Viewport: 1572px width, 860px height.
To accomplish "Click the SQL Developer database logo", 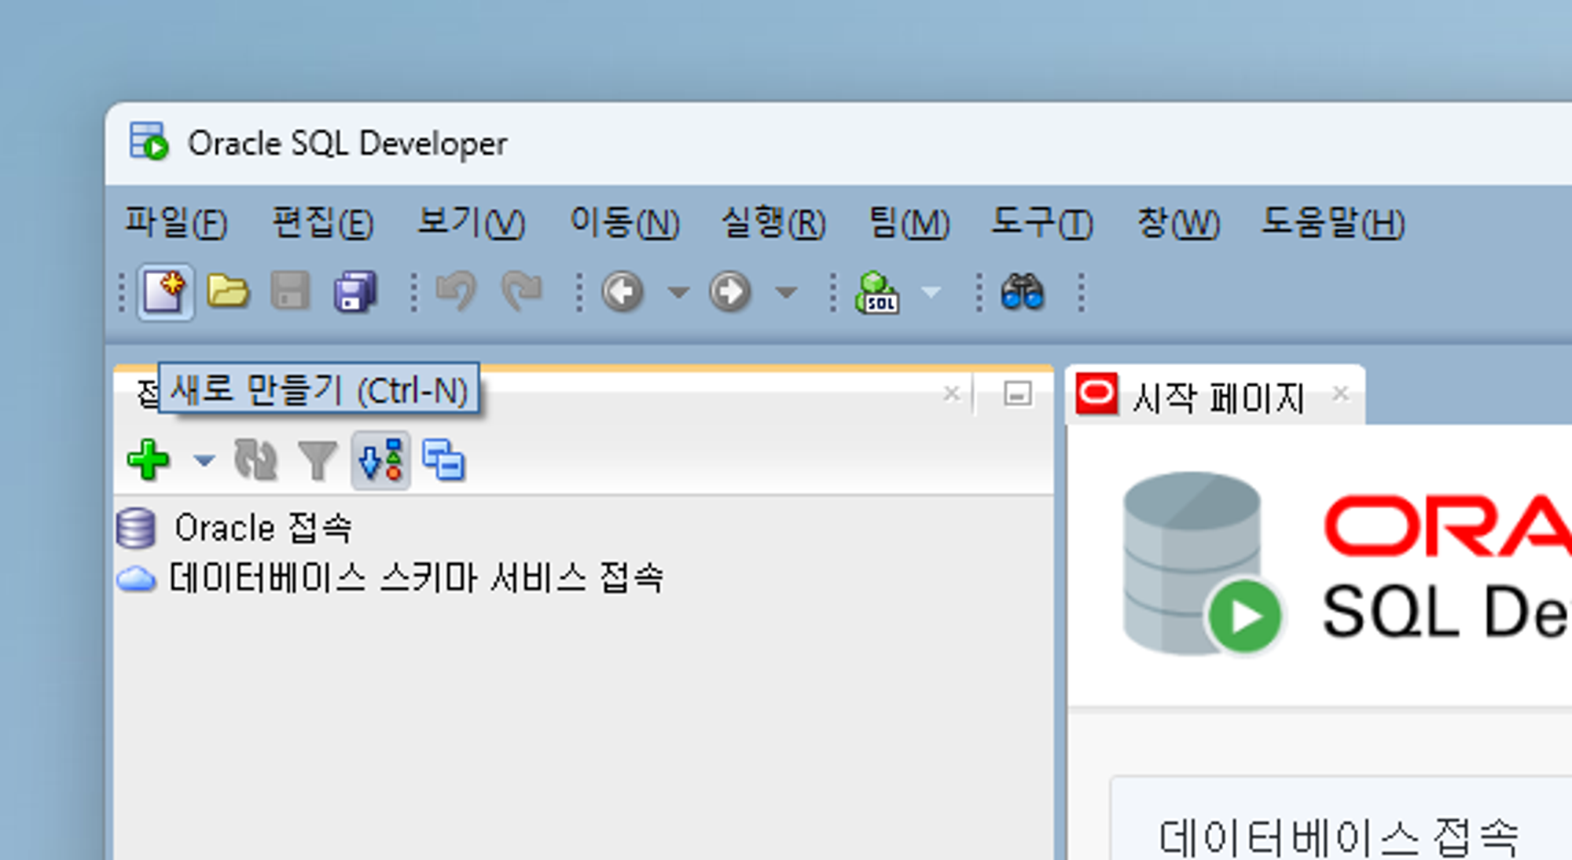I will click(1203, 564).
